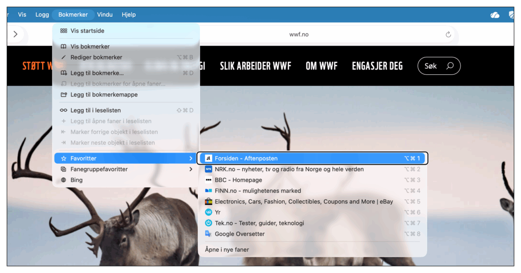Reload the wwf.no page

coord(448,34)
